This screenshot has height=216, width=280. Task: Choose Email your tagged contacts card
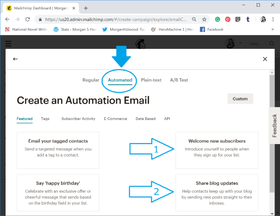58,150
